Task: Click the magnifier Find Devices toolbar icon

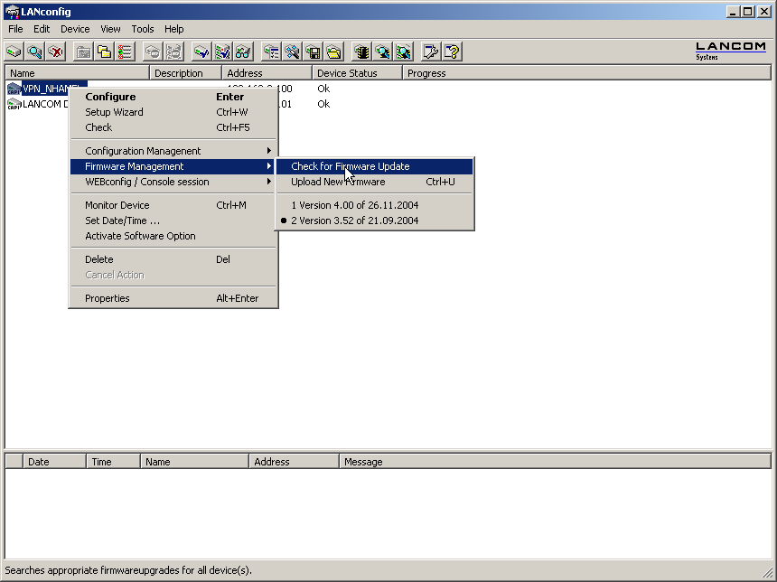Action: [34, 52]
